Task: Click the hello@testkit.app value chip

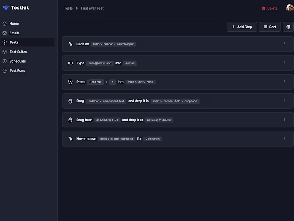Action: [x=100, y=63]
